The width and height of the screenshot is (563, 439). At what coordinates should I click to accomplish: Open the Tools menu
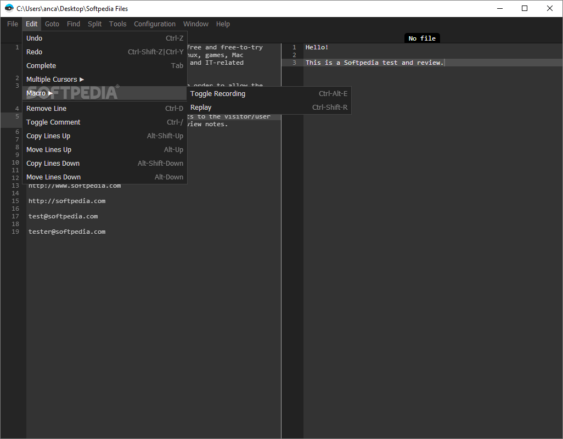click(118, 24)
